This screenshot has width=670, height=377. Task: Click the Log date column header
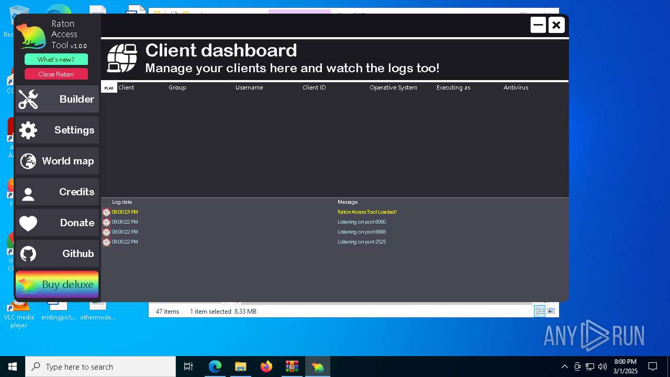pos(122,202)
